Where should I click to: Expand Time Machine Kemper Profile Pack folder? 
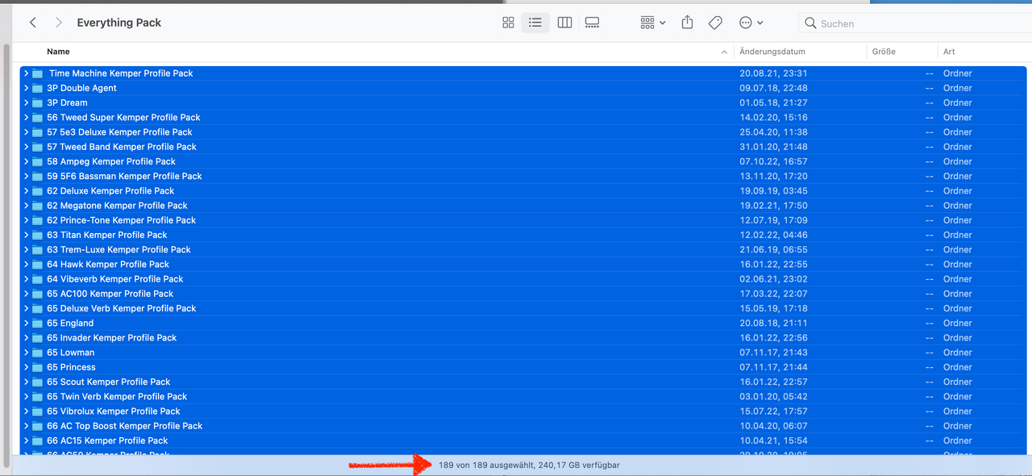(26, 73)
